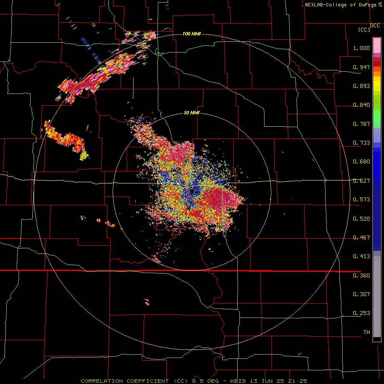Screen dimensions: 384x384
Task: Click the 100 NMI range ring label
Action: point(192,34)
